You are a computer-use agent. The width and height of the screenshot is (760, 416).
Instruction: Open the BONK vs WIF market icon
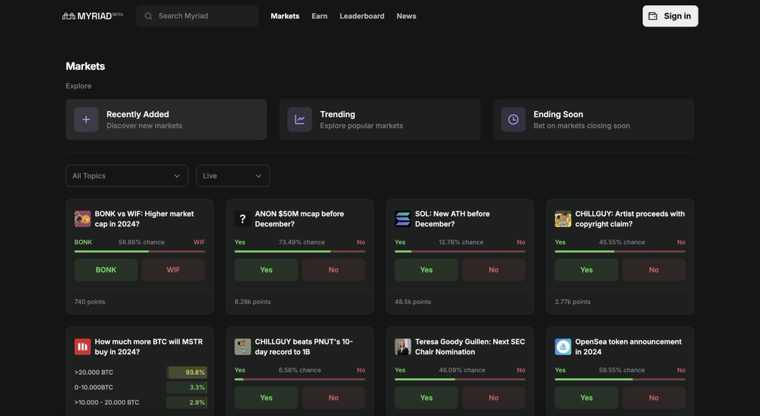82,219
